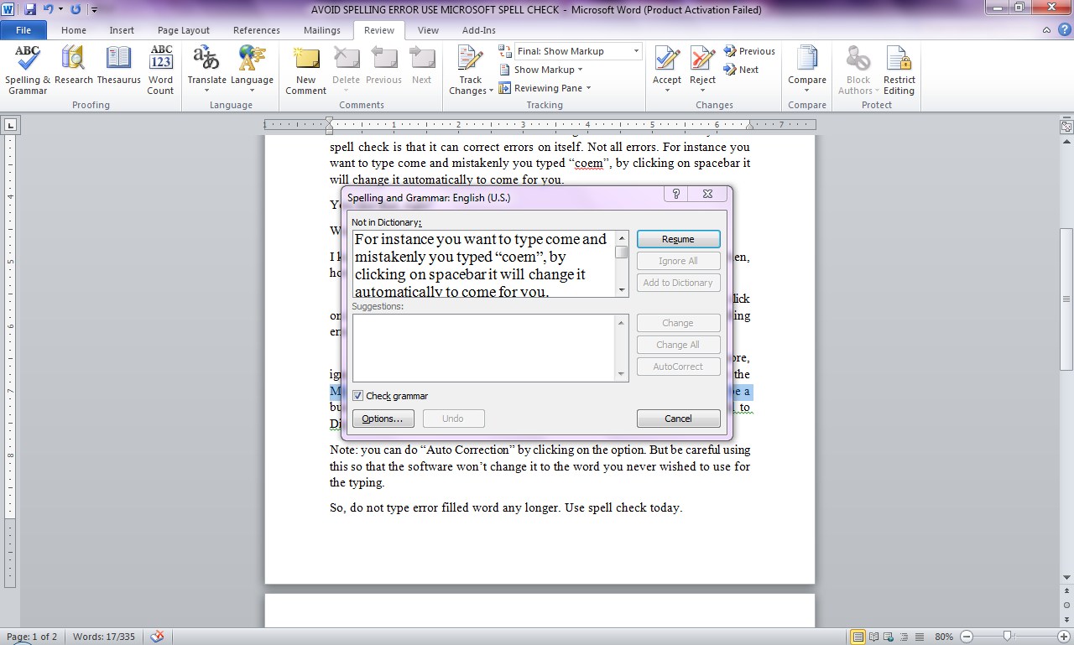Switch to Web Layout view

888,637
